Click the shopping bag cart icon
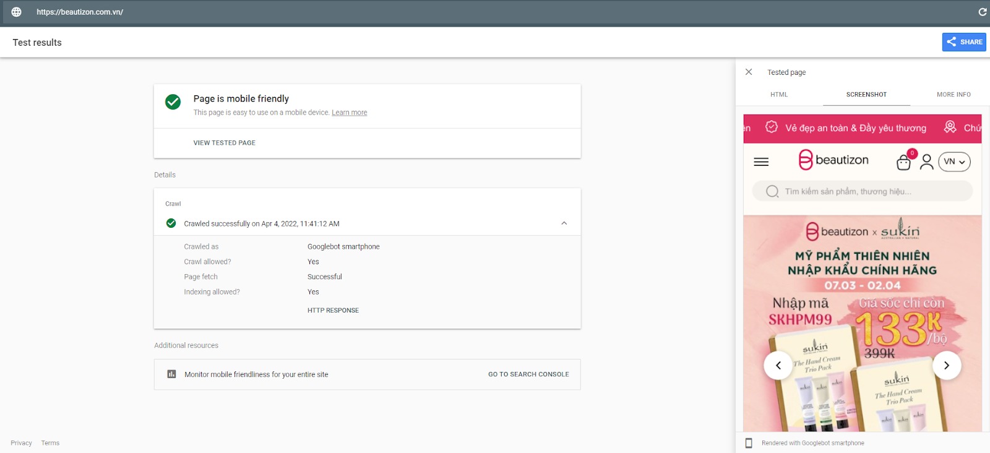Screen dimensions: 990x453 pos(903,162)
